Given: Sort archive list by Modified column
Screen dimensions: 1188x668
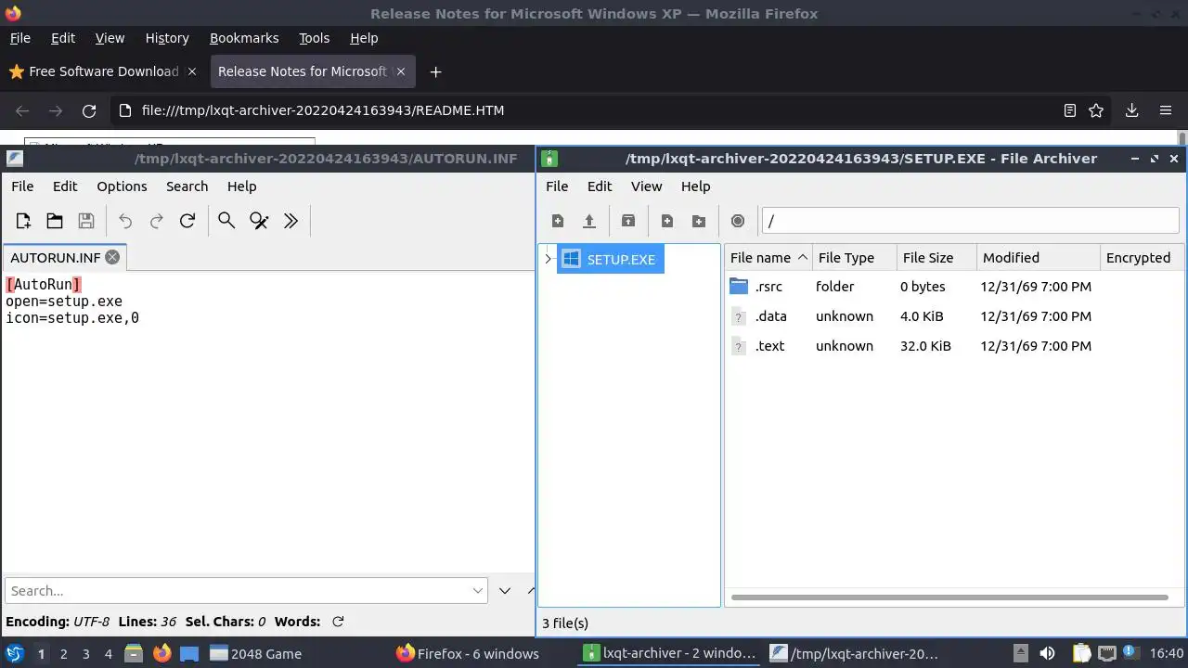Looking at the screenshot, I should pos(1038,257).
